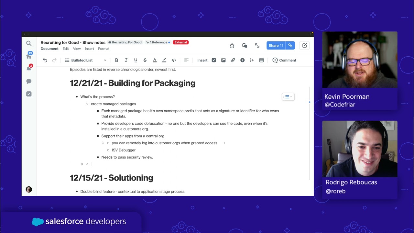Image resolution: width=414 pixels, height=233 pixels.
Task: Open the search icon in sidebar
Action: [29, 43]
